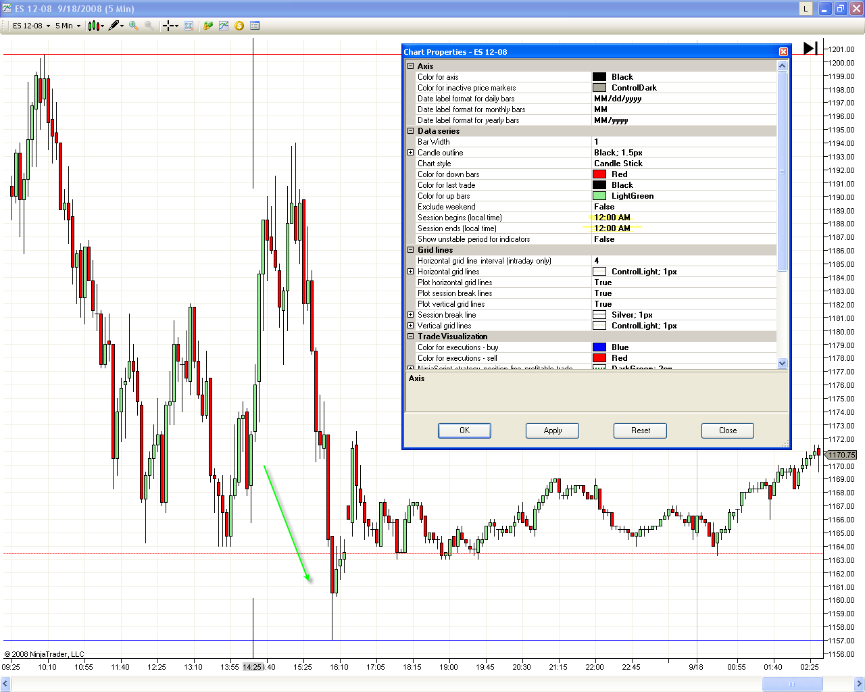The width and height of the screenshot is (865, 692).
Task: Click the 'Session begins (local time)' label
Action: (460, 218)
